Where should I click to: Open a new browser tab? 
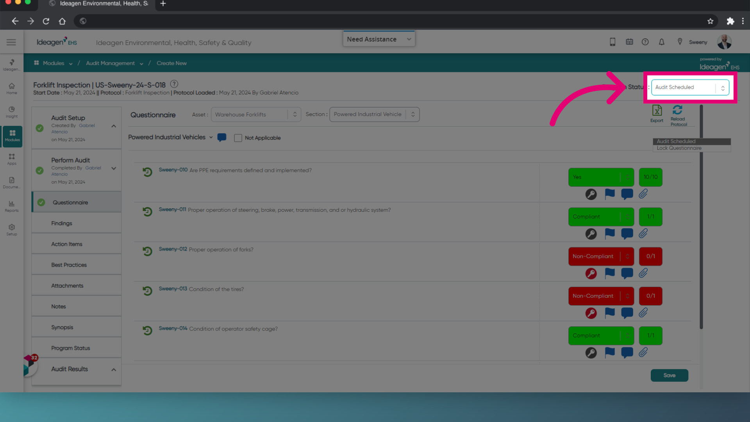tap(163, 4)
